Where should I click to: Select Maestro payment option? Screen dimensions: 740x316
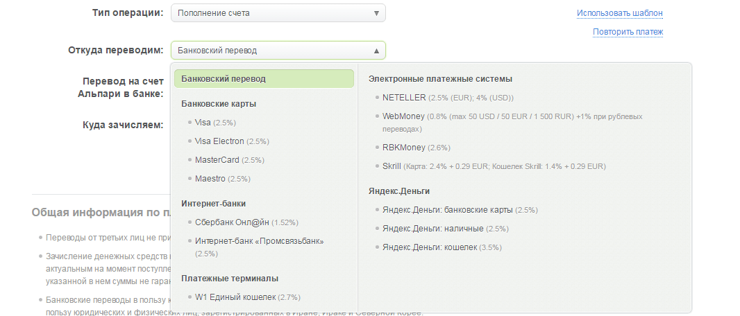(222, 179)
